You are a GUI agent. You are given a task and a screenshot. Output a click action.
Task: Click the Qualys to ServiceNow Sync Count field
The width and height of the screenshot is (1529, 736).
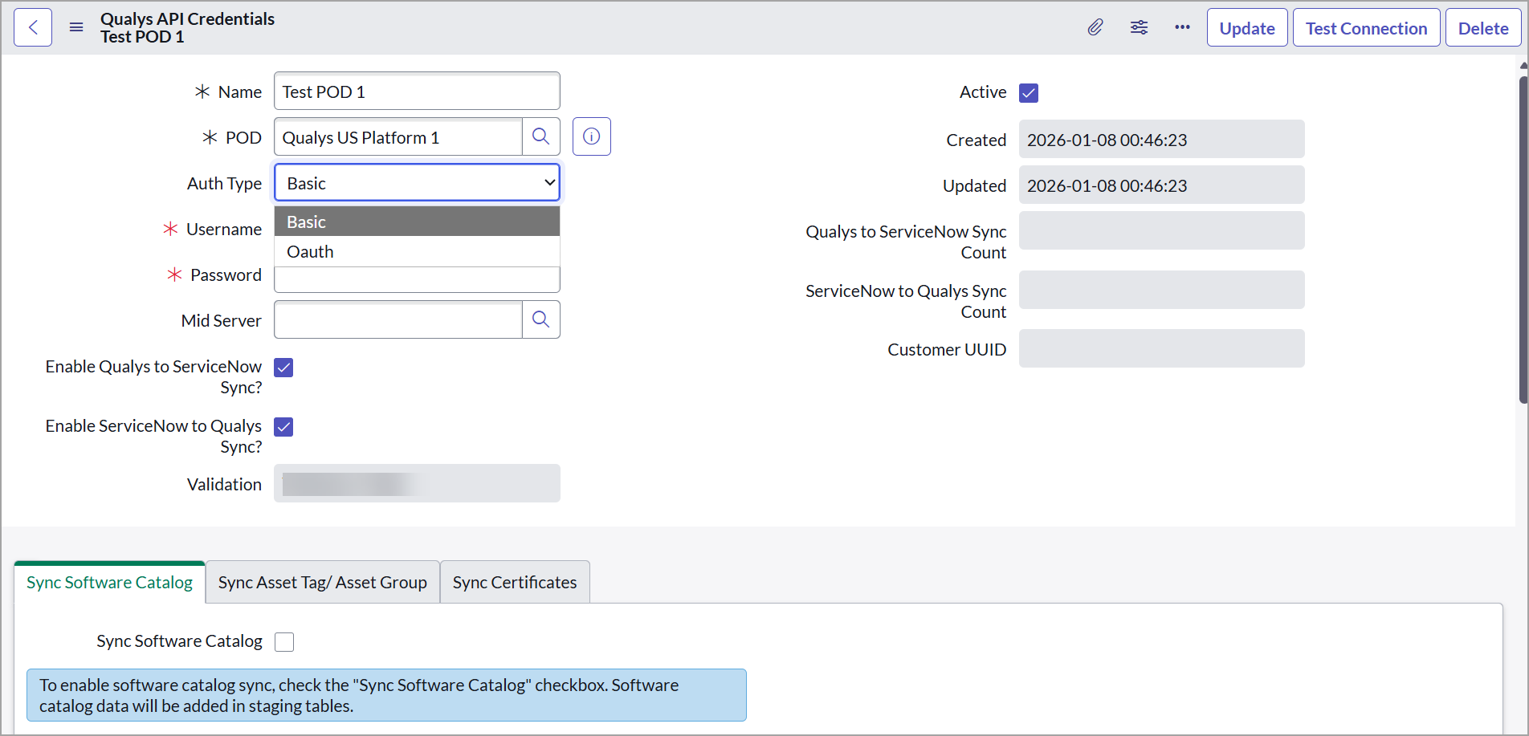coord(1161,231)
